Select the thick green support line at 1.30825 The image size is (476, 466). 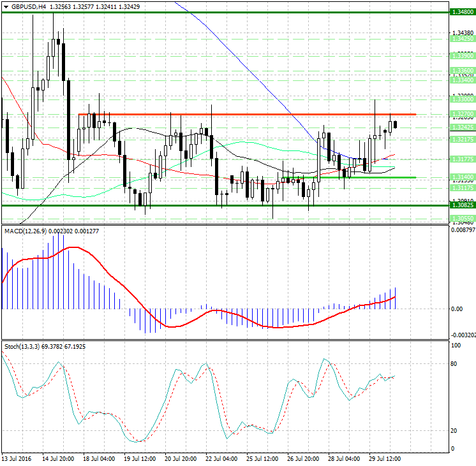191,205
